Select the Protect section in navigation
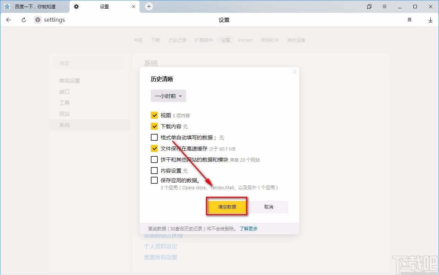 (246, 40)
